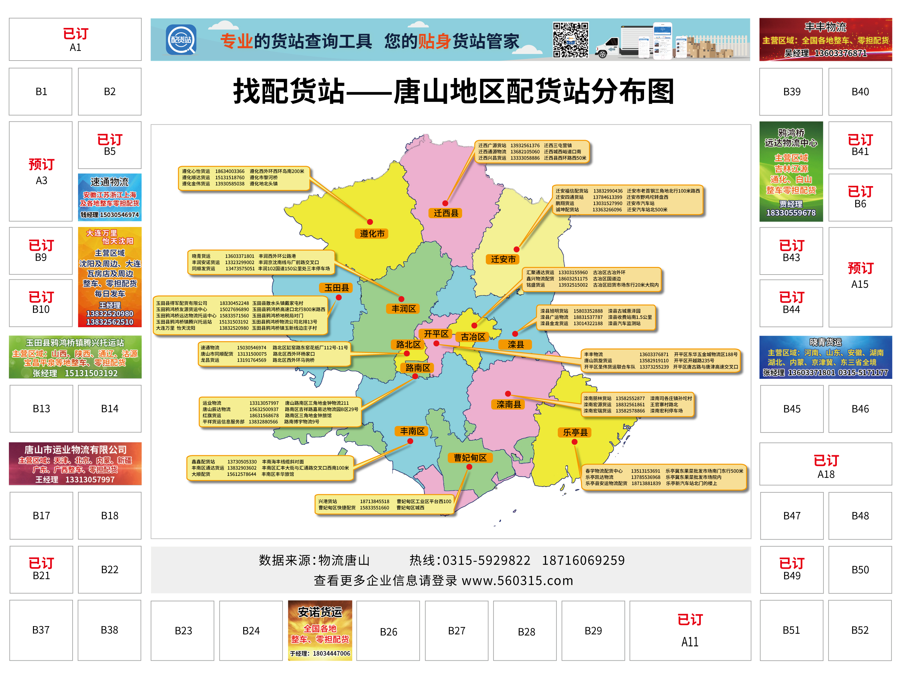The height and width of the screenshot is (674, 899).
Task: Click ad slot B23
Action: point(182,631)
